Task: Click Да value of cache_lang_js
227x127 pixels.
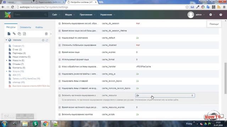Action: click(137, 74)
